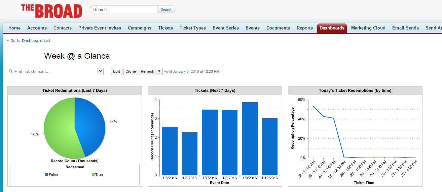Open the Event Series tab
442x192 pixels.
(226, 28)
